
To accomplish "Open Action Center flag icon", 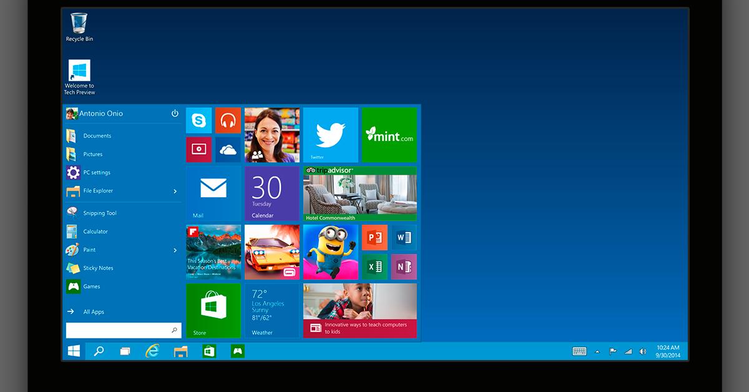I will [x=613, y=351].
